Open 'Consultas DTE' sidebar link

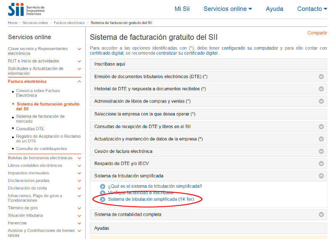(30, 129)
